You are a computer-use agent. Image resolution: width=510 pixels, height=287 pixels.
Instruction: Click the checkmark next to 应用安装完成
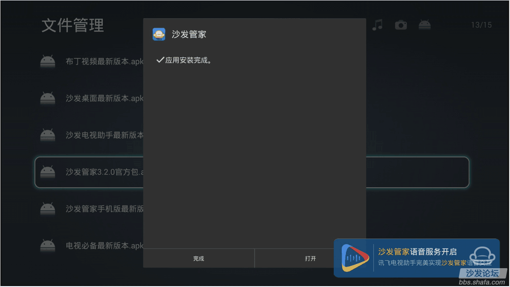coord(160,60)
